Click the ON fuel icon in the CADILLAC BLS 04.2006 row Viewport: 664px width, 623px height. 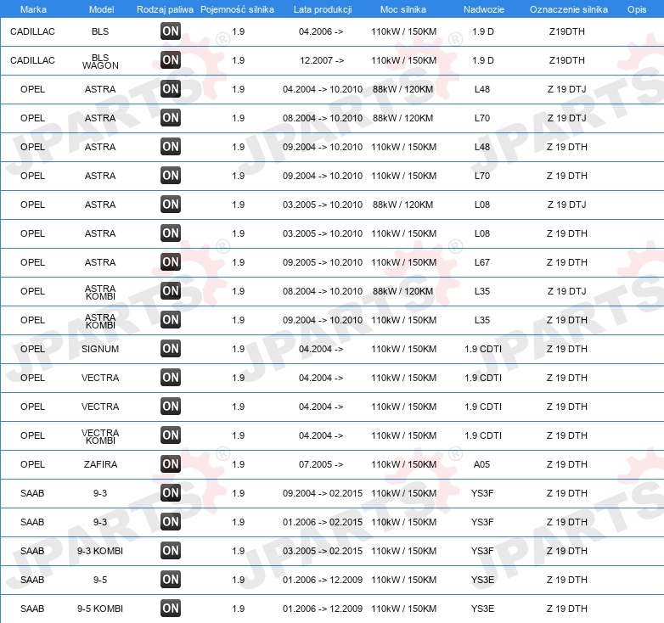(171, 31)
